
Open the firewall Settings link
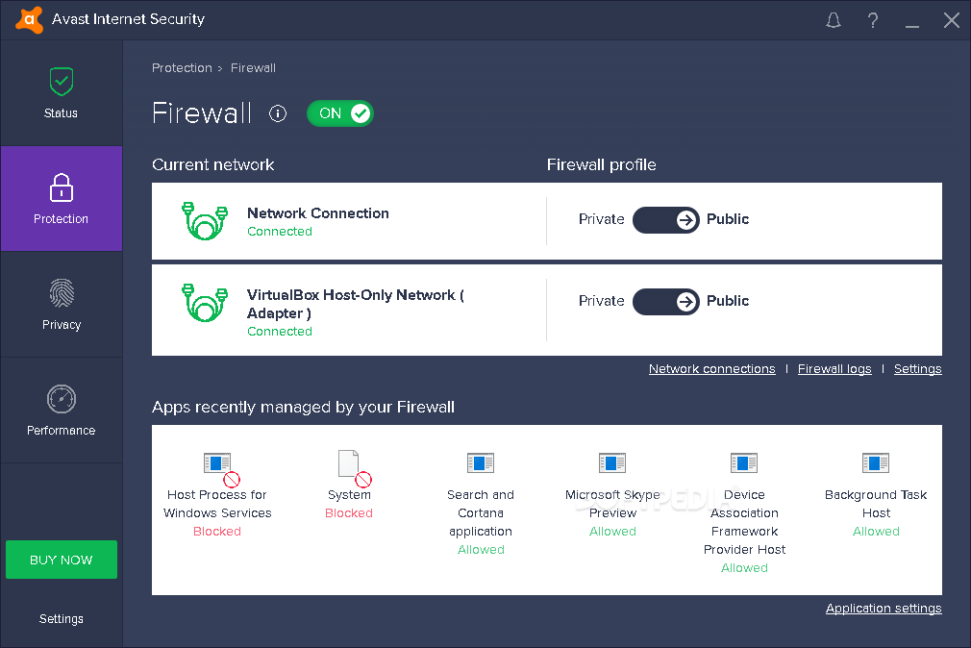tap(918, 369)
